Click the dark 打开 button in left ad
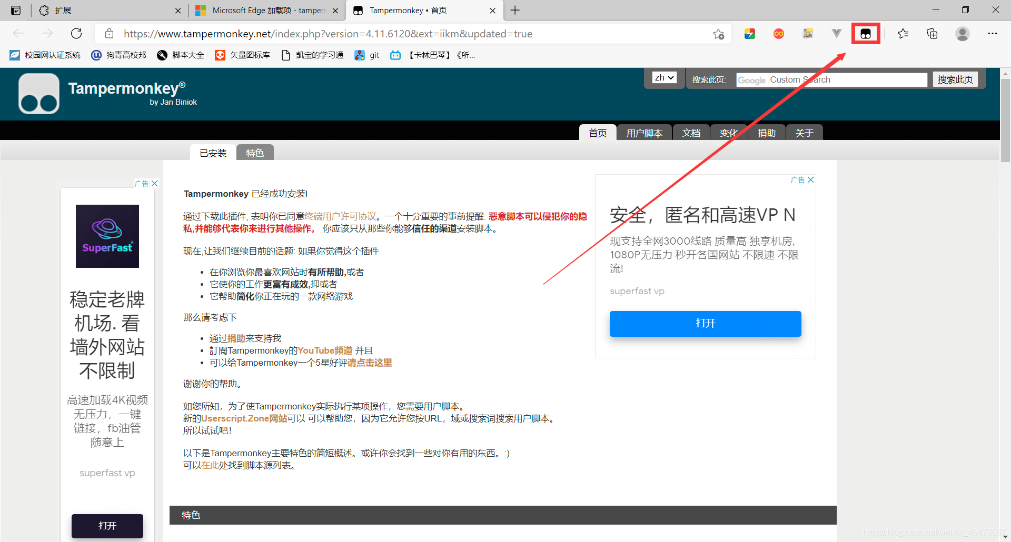The width and height of the screenshot is (1011, 542). tap(107, 526)
